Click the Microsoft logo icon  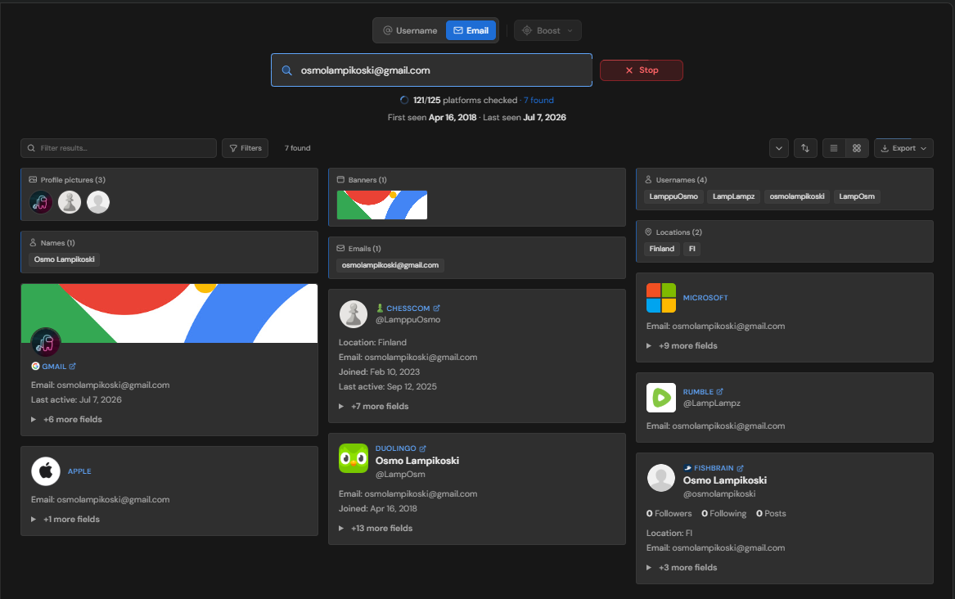click(x=661, y=298)
